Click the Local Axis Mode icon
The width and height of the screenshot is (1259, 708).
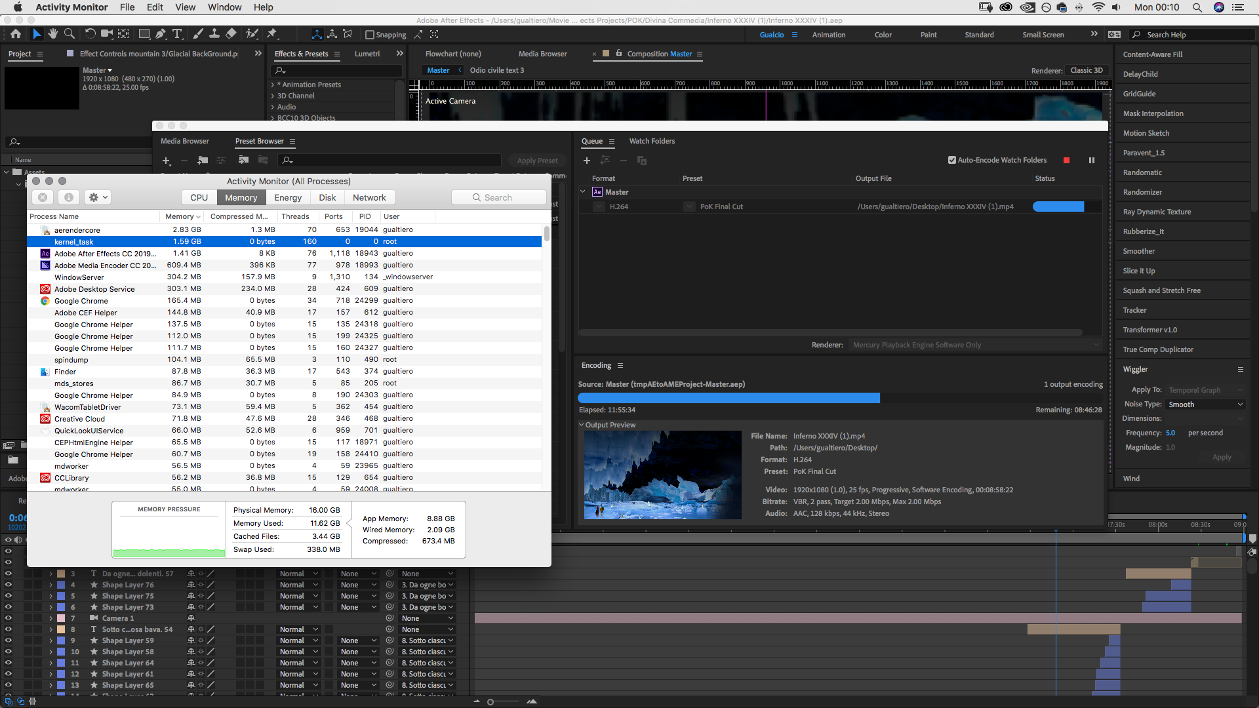pos(317,34)
